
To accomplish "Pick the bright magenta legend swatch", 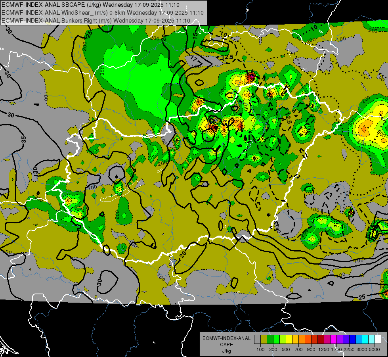I will (334, 339).
